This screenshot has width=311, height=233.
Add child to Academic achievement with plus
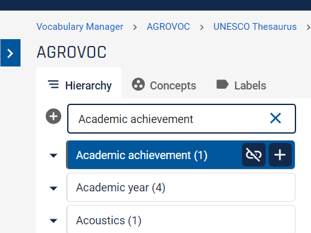click(x=280, y=155)
